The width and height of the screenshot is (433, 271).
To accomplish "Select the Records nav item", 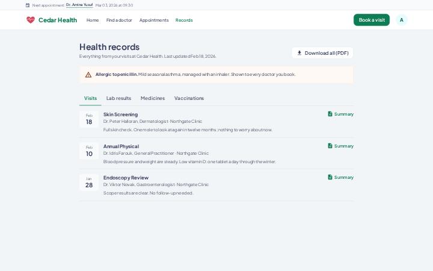I will 184,20.
